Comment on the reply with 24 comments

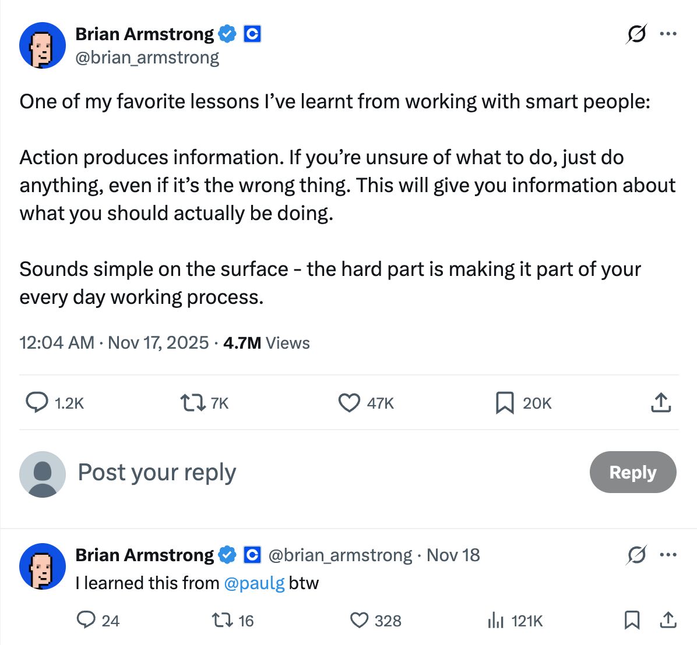(x=86, y=621)
